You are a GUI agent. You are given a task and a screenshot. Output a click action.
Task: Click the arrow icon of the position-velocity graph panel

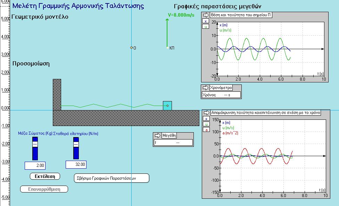[x=206, y=15]
